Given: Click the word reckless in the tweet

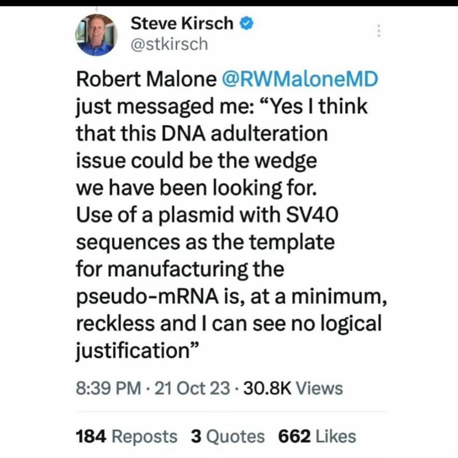Looking at the screenshot, I should 115,323.
